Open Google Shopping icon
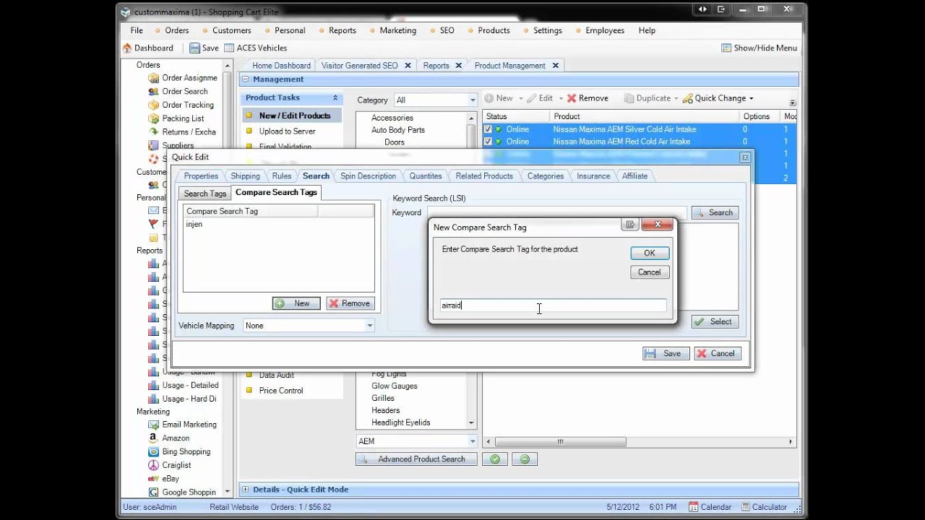925x520 pixels. [x=153, y=493]
